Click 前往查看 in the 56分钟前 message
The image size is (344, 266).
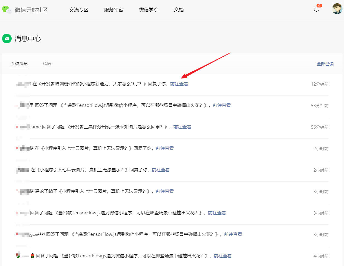click(x=182, y=127)
